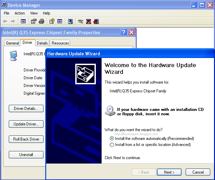Open the Action menu
This screenshot has height=180, width=215.
(x=20, y=13)
